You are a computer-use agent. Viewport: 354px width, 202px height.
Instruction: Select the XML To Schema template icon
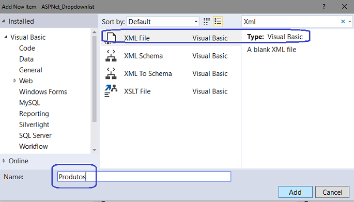pos(111,73)
